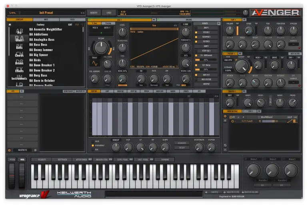Click the MST FILTER button beside the FILTER 1 header
The height and width of the screenshot is (205, 308).
pyautogui.click(x=295, y=54)
